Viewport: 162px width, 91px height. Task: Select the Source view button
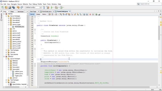(32, 14)
